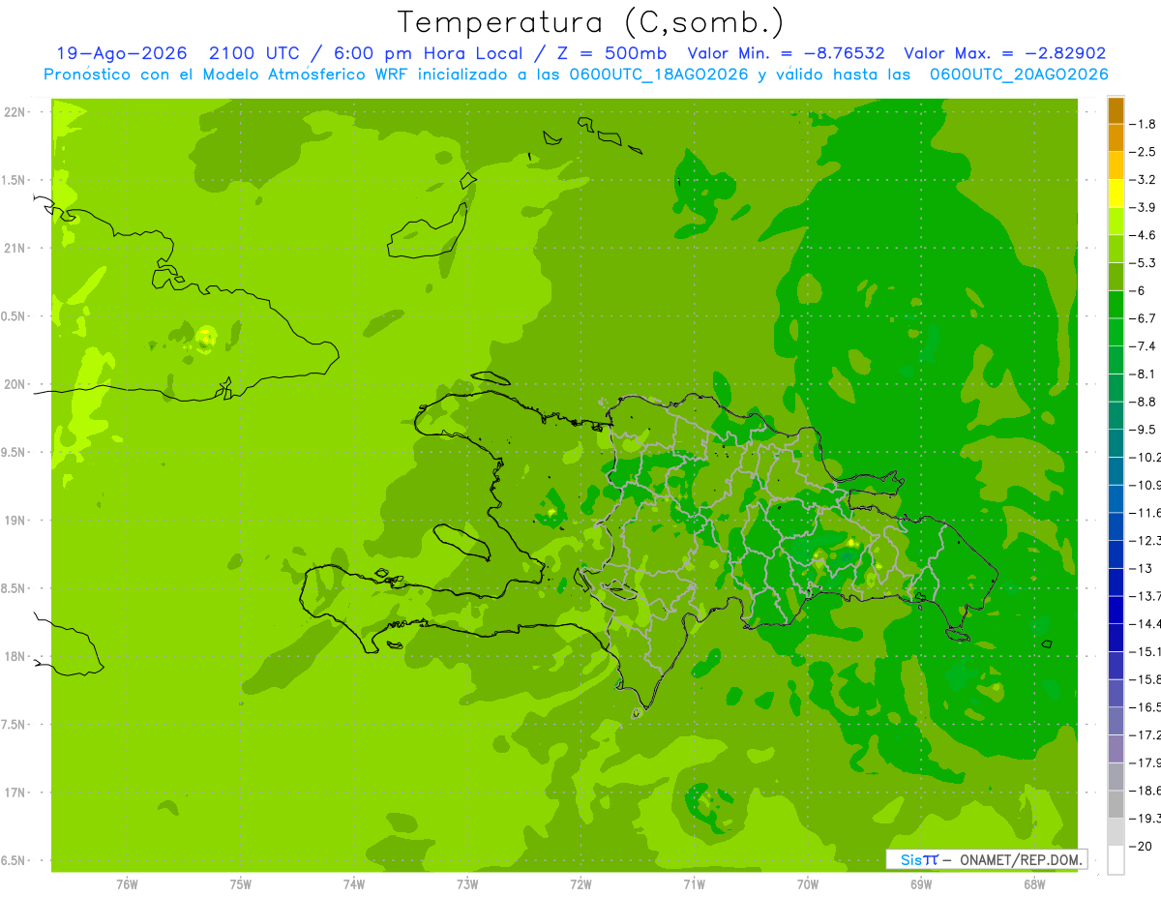Screen dimensions: 1161x897
Task: Click the "17N" latitude label
Action: (14, 792)
